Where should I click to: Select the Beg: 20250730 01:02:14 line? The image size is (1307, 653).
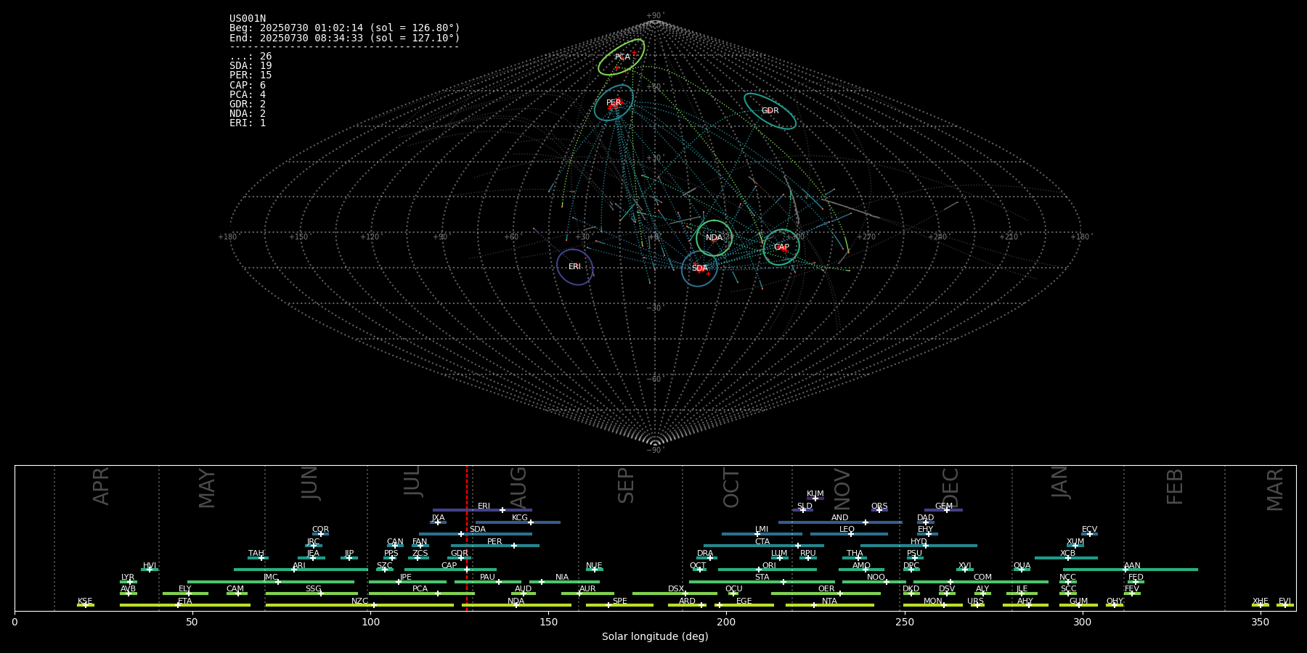click(x=345, y=28)
